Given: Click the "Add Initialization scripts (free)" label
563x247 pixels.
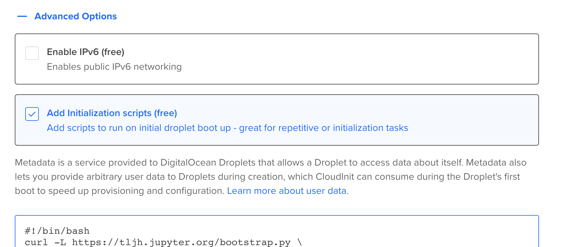Looking at the screenshot, I should [x=112, y=113].
